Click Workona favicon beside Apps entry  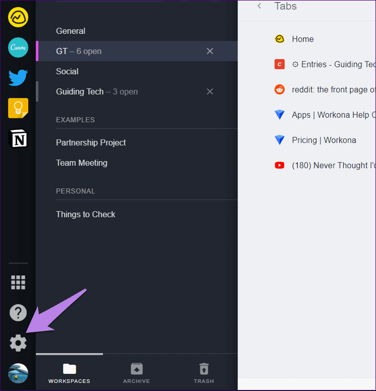[279, 115]
